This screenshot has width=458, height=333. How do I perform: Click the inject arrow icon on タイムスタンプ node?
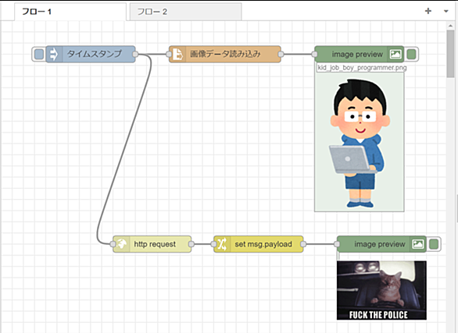[54, 54]
